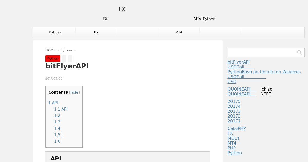308x162 pixels.
Task: Open the USO recent post link
Action: click(232, 82)
